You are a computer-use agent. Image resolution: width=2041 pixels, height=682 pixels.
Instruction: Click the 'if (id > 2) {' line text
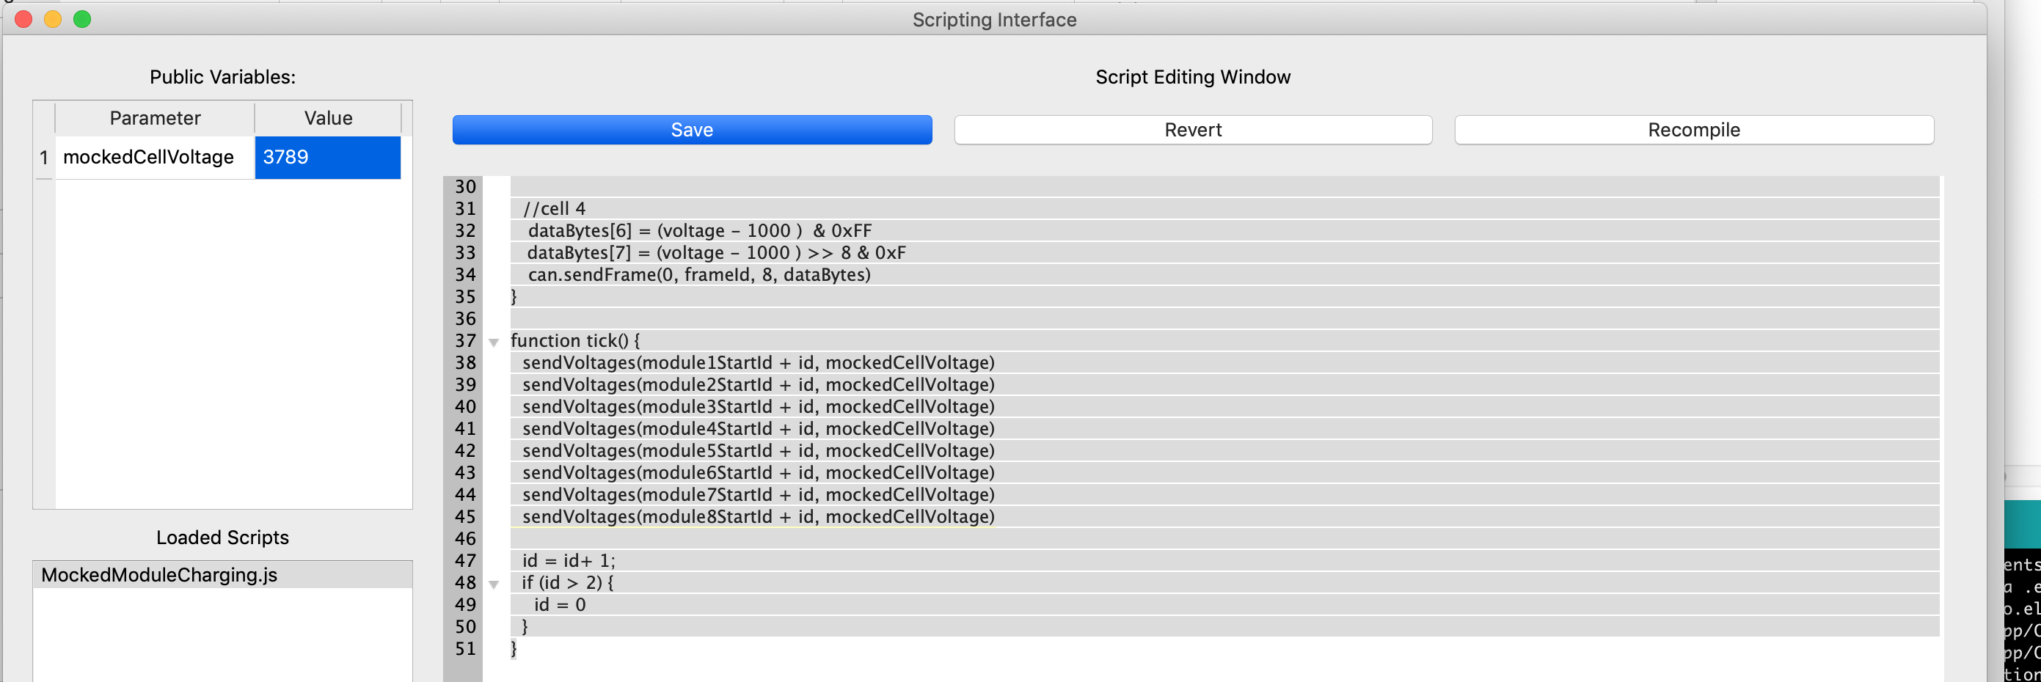(567, 583)
